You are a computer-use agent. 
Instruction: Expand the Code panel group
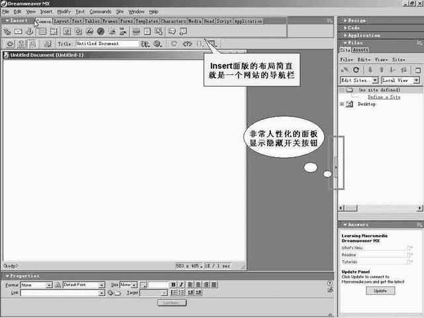tap(352, 28)
